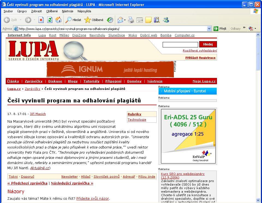Viewport: 262px width, 203px height.
Task: Click the page icon in address bar
Action: [x=16, y=29]
